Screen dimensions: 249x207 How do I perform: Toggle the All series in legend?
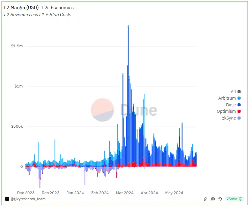tap(233, 92)
